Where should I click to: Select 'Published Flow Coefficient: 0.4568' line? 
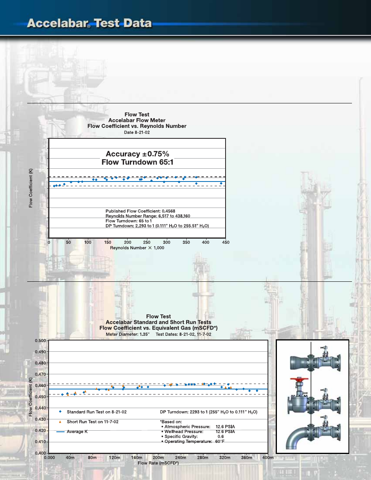point(140,211)
